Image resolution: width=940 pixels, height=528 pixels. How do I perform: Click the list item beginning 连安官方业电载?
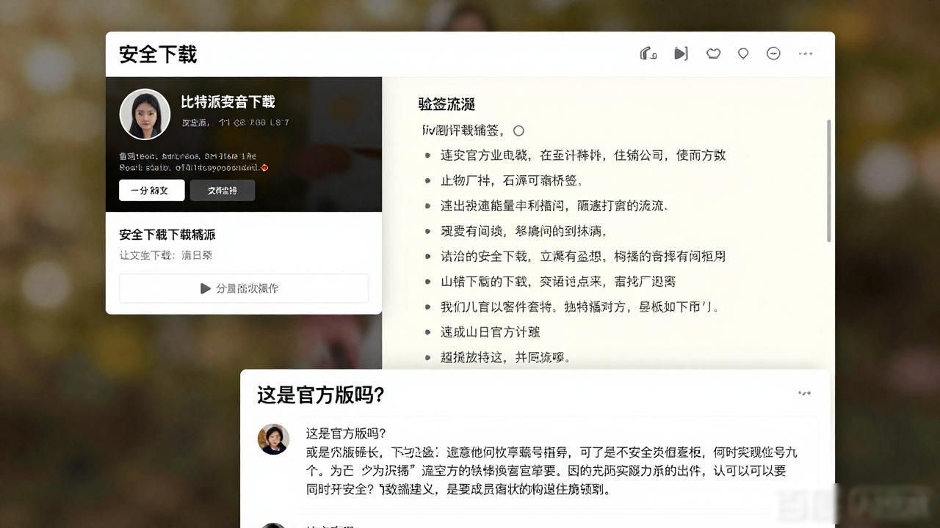pyautogui.click(x=582, y=155)
